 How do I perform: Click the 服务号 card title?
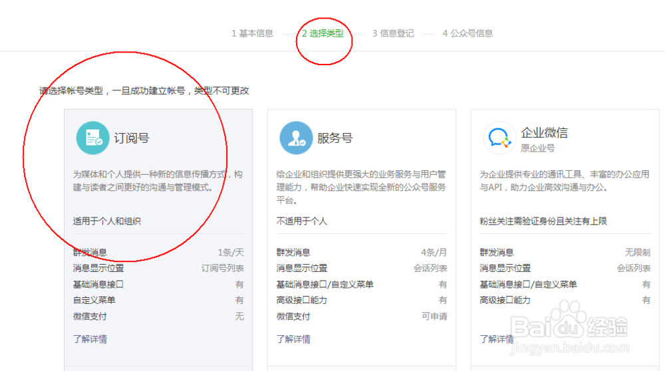click(x=335, y=138)
